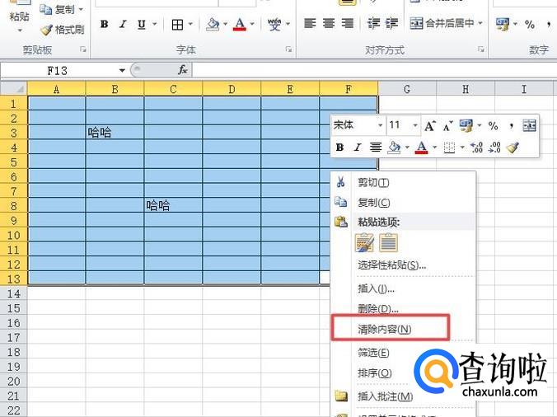Choose 复制(C) from context menu
The height and width of the screenshot is (417, 557).
[403, 203]
